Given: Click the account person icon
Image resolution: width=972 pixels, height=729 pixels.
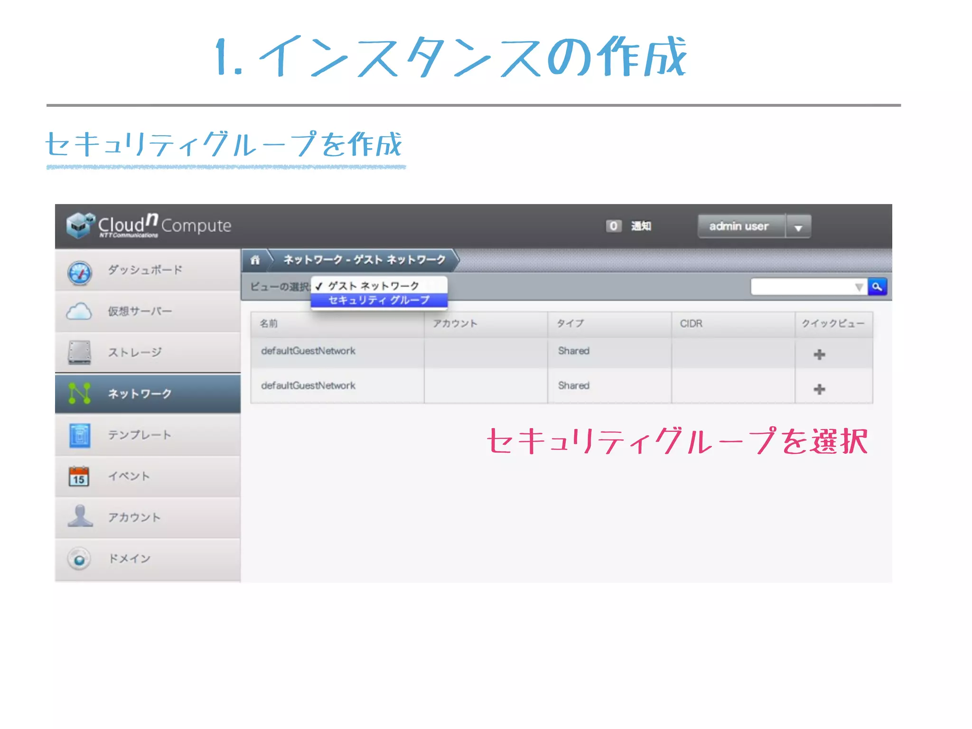Looking at the screenshot, I should (80, 516).
